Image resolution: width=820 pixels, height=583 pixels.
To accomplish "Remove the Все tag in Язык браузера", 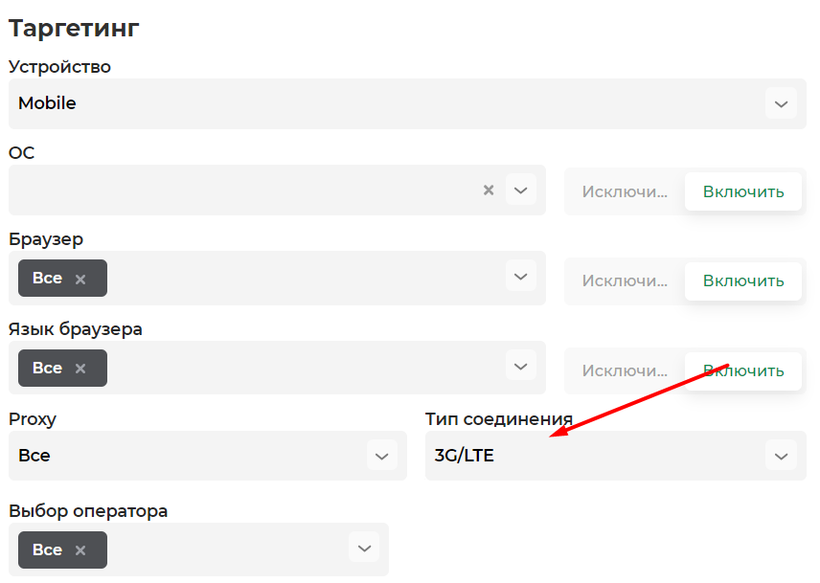I will click(80, 369).
